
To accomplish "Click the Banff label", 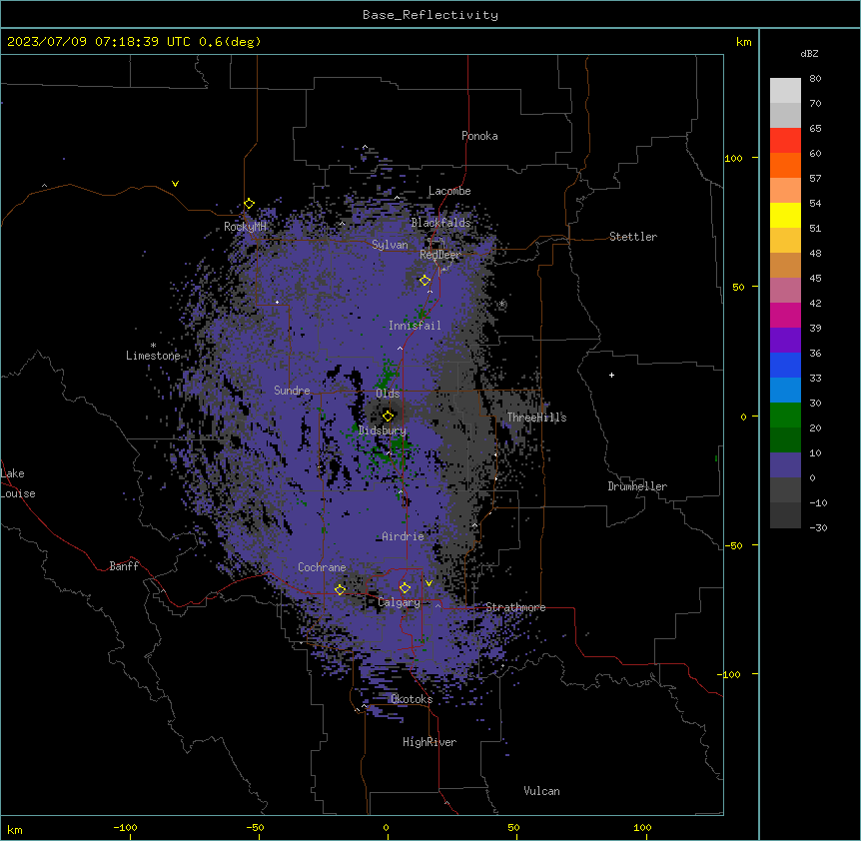I will [x=124, y=566].
